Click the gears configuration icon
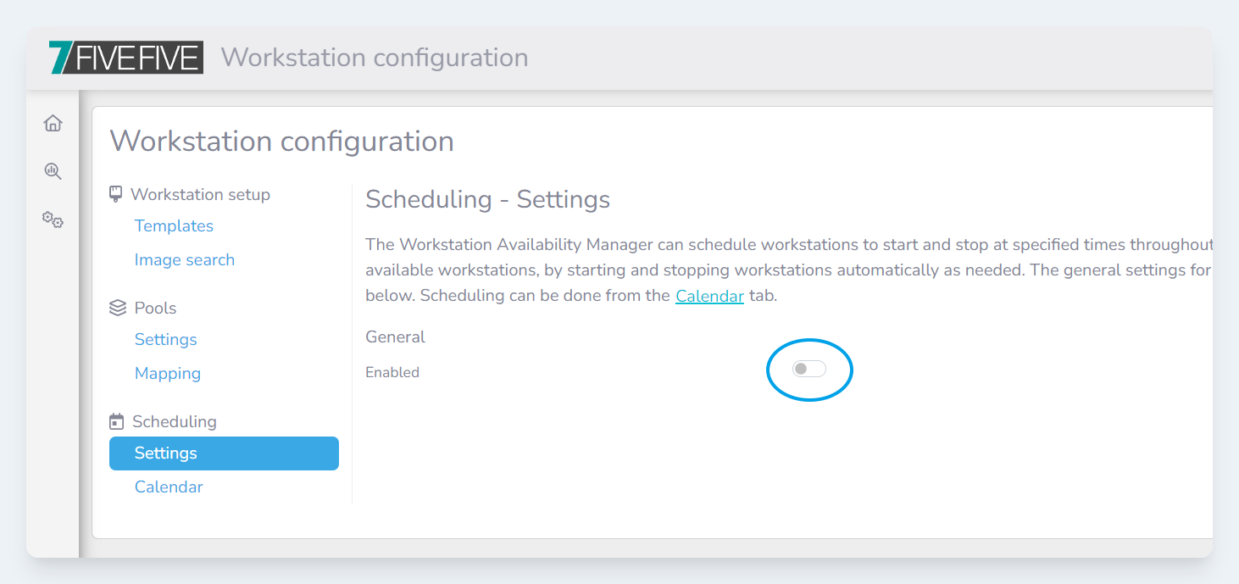This screenshot has height=584, width=1239. (x=53, y=220)
